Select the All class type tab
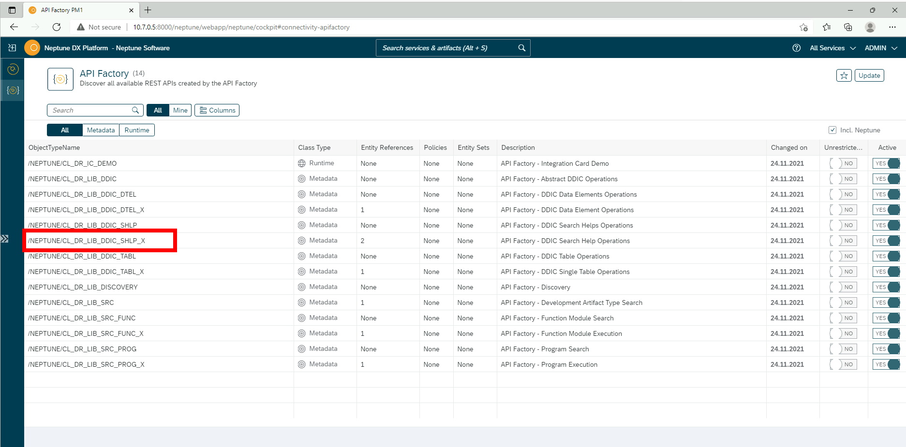This screenshot has height=447, width=906. point(65,130)
